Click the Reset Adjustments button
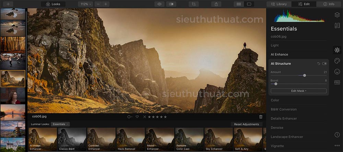Viewport: 343px width, 152px height. click(247, 124)
